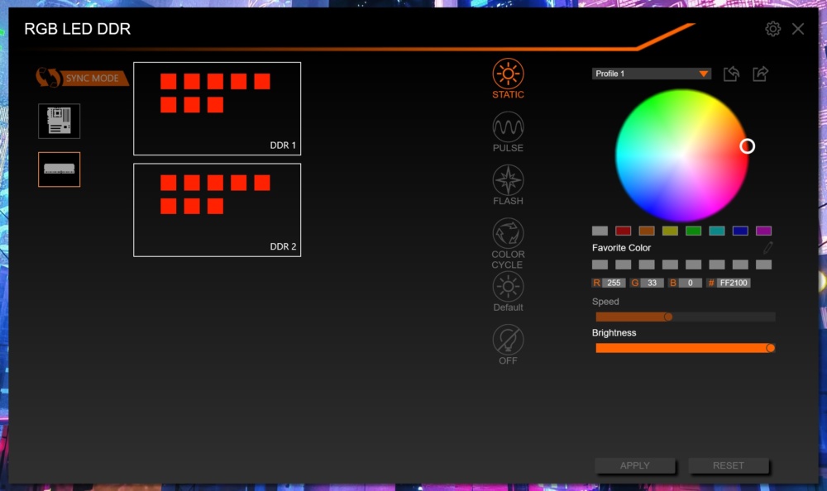The image size is (827, 491).
Task: Toggle Sync Mode
Action: 82,78
